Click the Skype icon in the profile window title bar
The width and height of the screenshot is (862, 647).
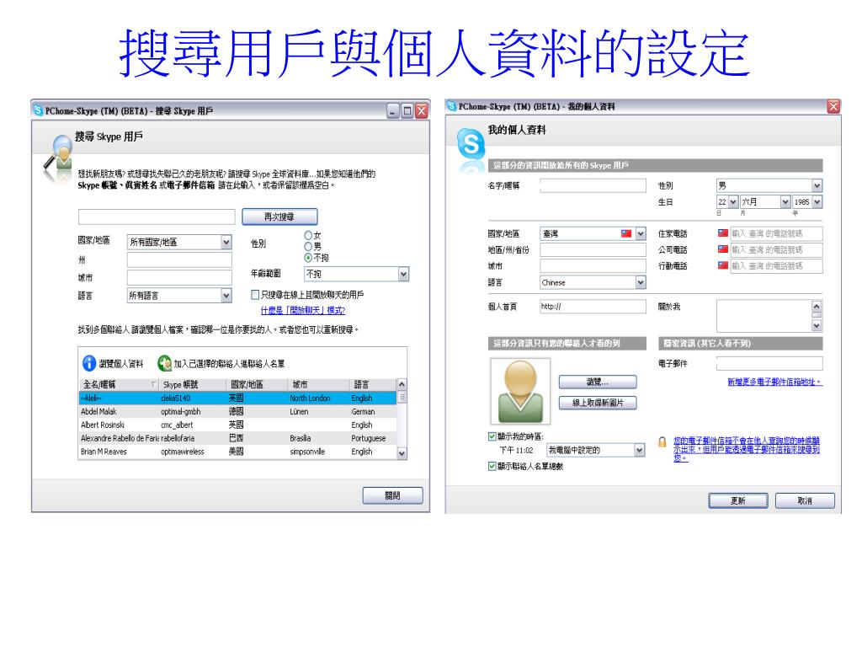(x=452, y=105)
